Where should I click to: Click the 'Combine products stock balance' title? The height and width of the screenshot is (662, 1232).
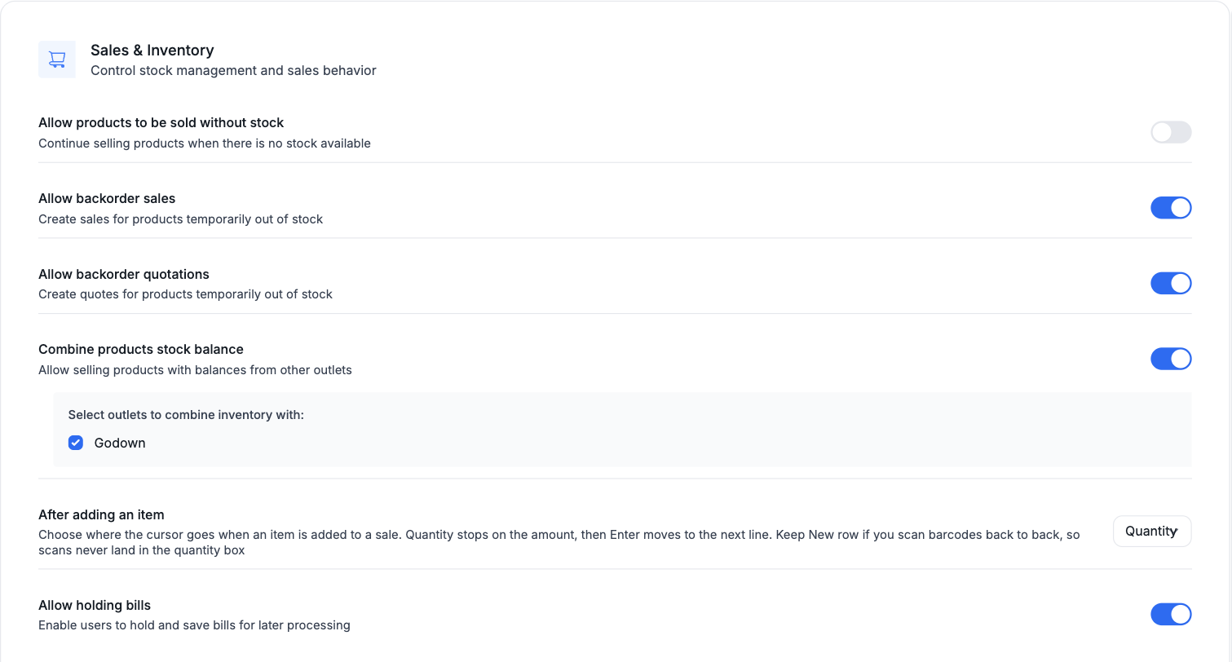(x=141, y=349)
